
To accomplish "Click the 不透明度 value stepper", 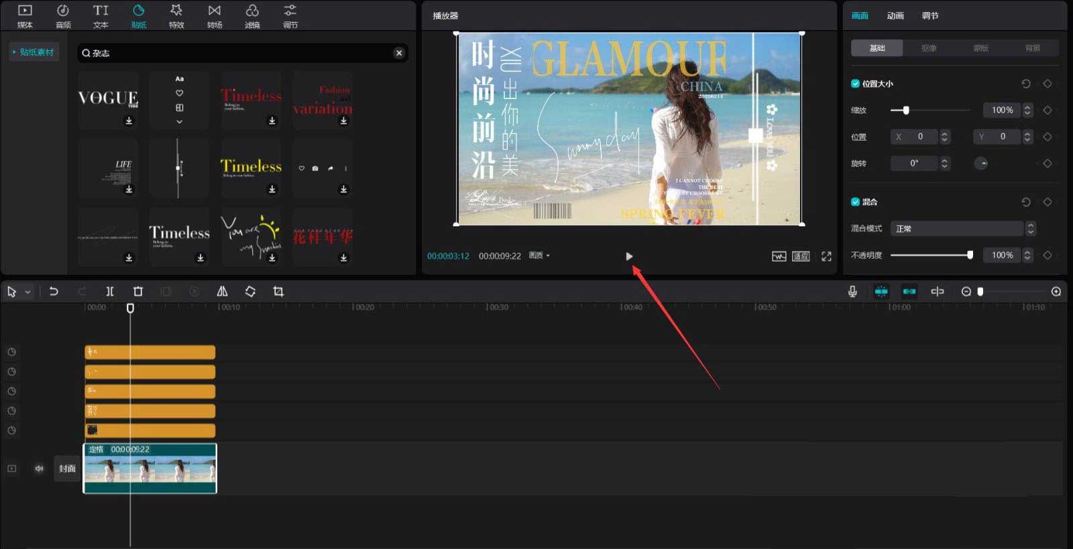I will (x=1027, y=255).
